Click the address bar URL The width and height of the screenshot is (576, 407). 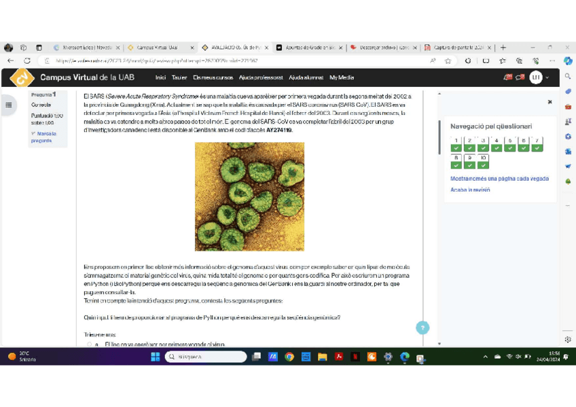coord(156,61)
